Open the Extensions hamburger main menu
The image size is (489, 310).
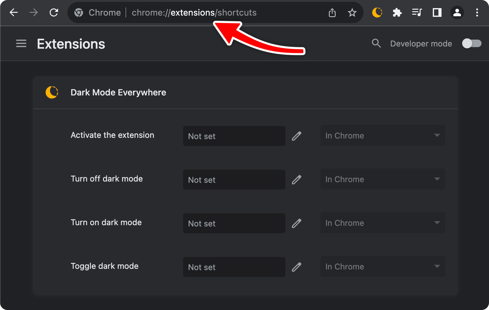pos(21,43)
